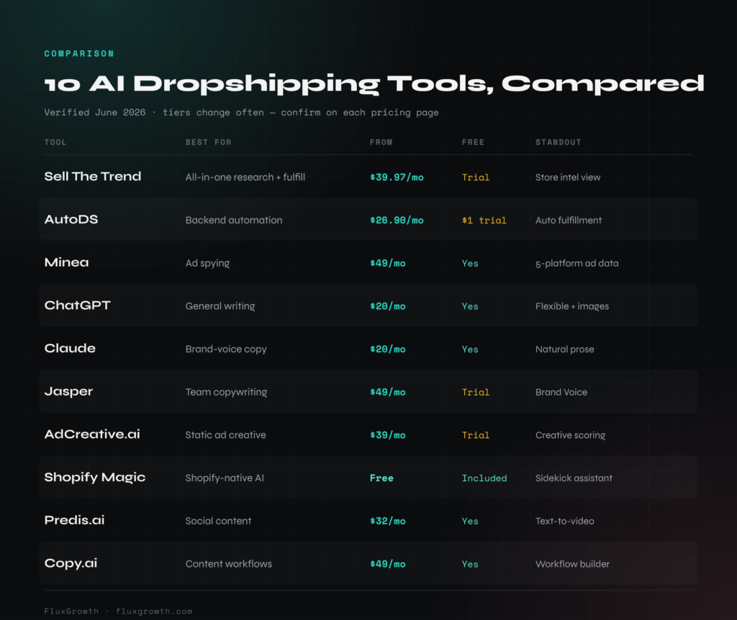Image resolution: width=737 pixels, height=620 pixels.
Task: Click the $20/mo price in Claude row
Action: [388, 350]
